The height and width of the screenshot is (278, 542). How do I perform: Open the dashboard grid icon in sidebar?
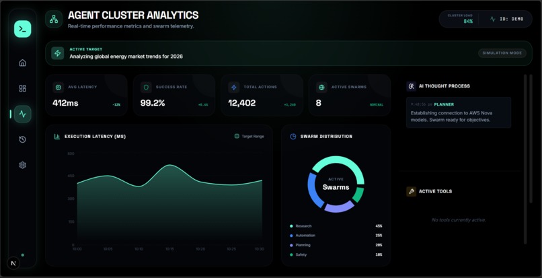pos(22,88)
